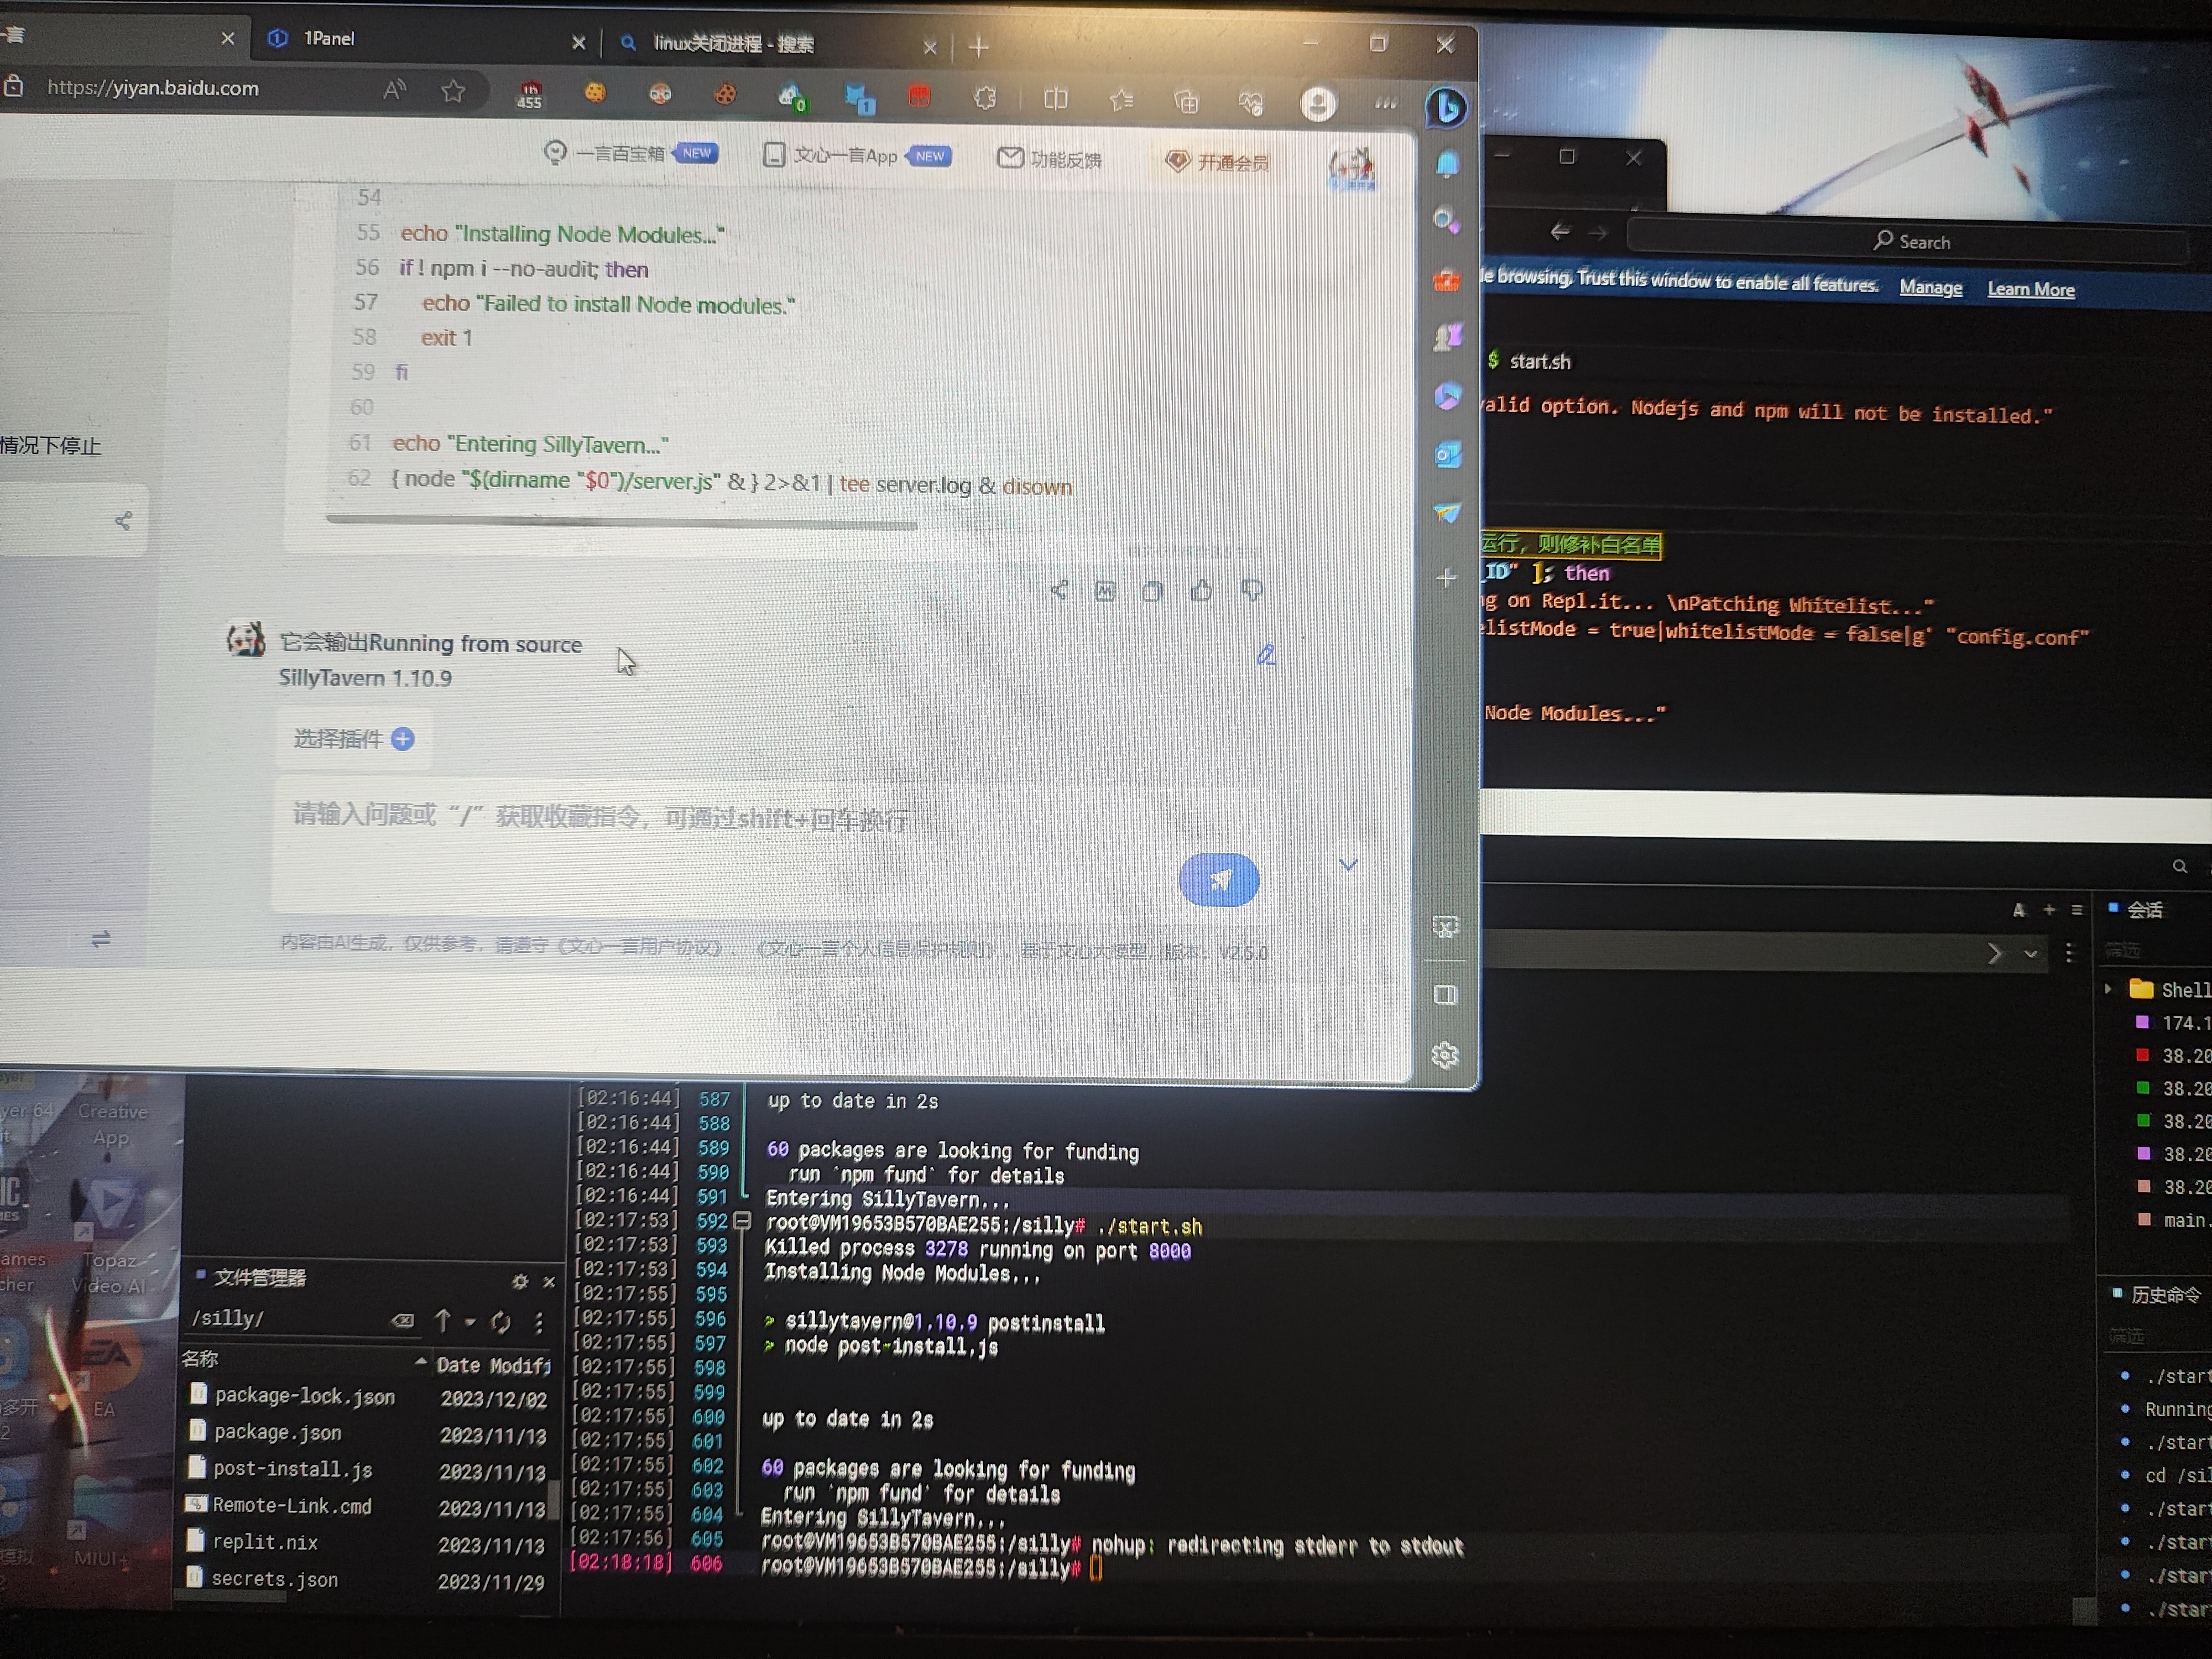Select post-install.js in file manager
Viewport: 2212px width, 1659px height.
(292, 1469)
